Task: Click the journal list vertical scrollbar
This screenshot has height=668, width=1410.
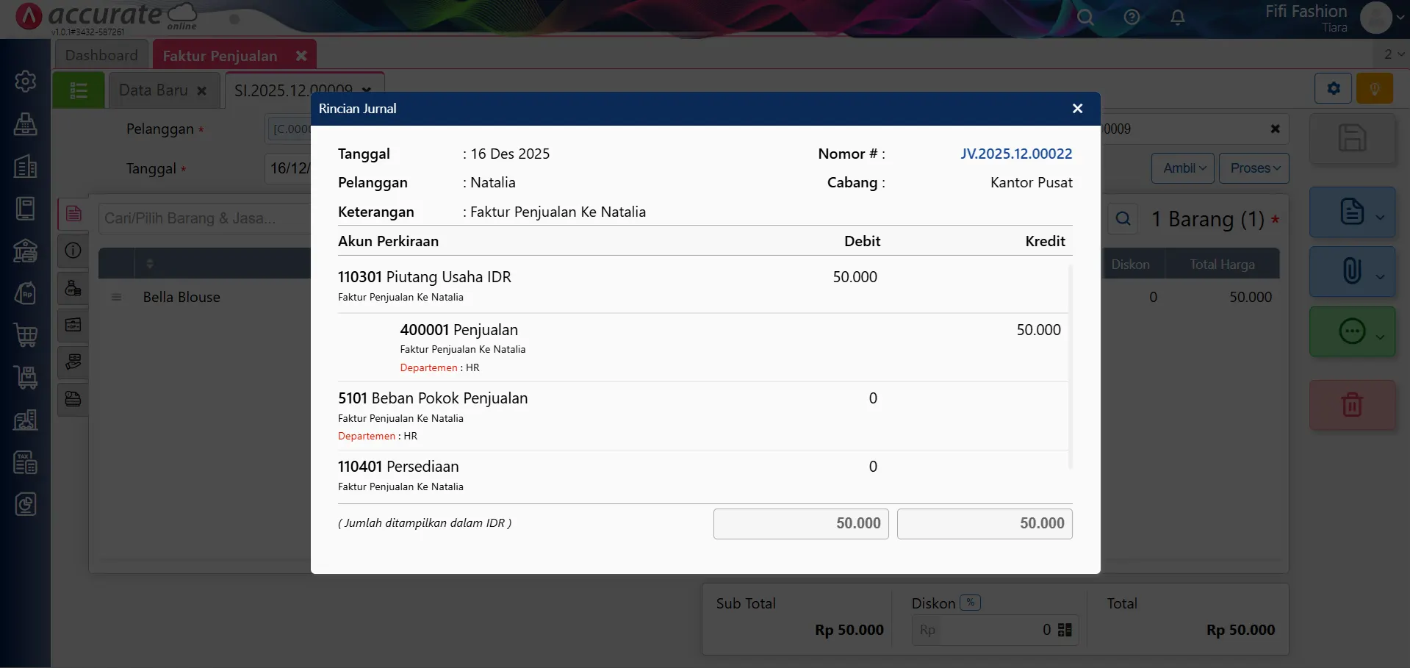Action: point(1070,367)
